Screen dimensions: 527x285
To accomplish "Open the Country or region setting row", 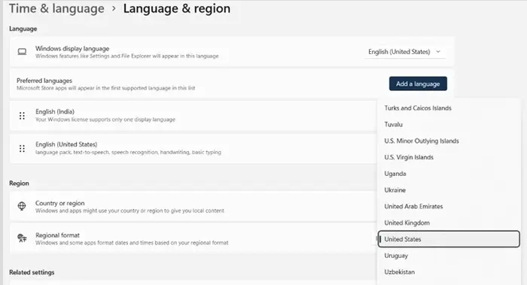I will [x=193, y=206].
